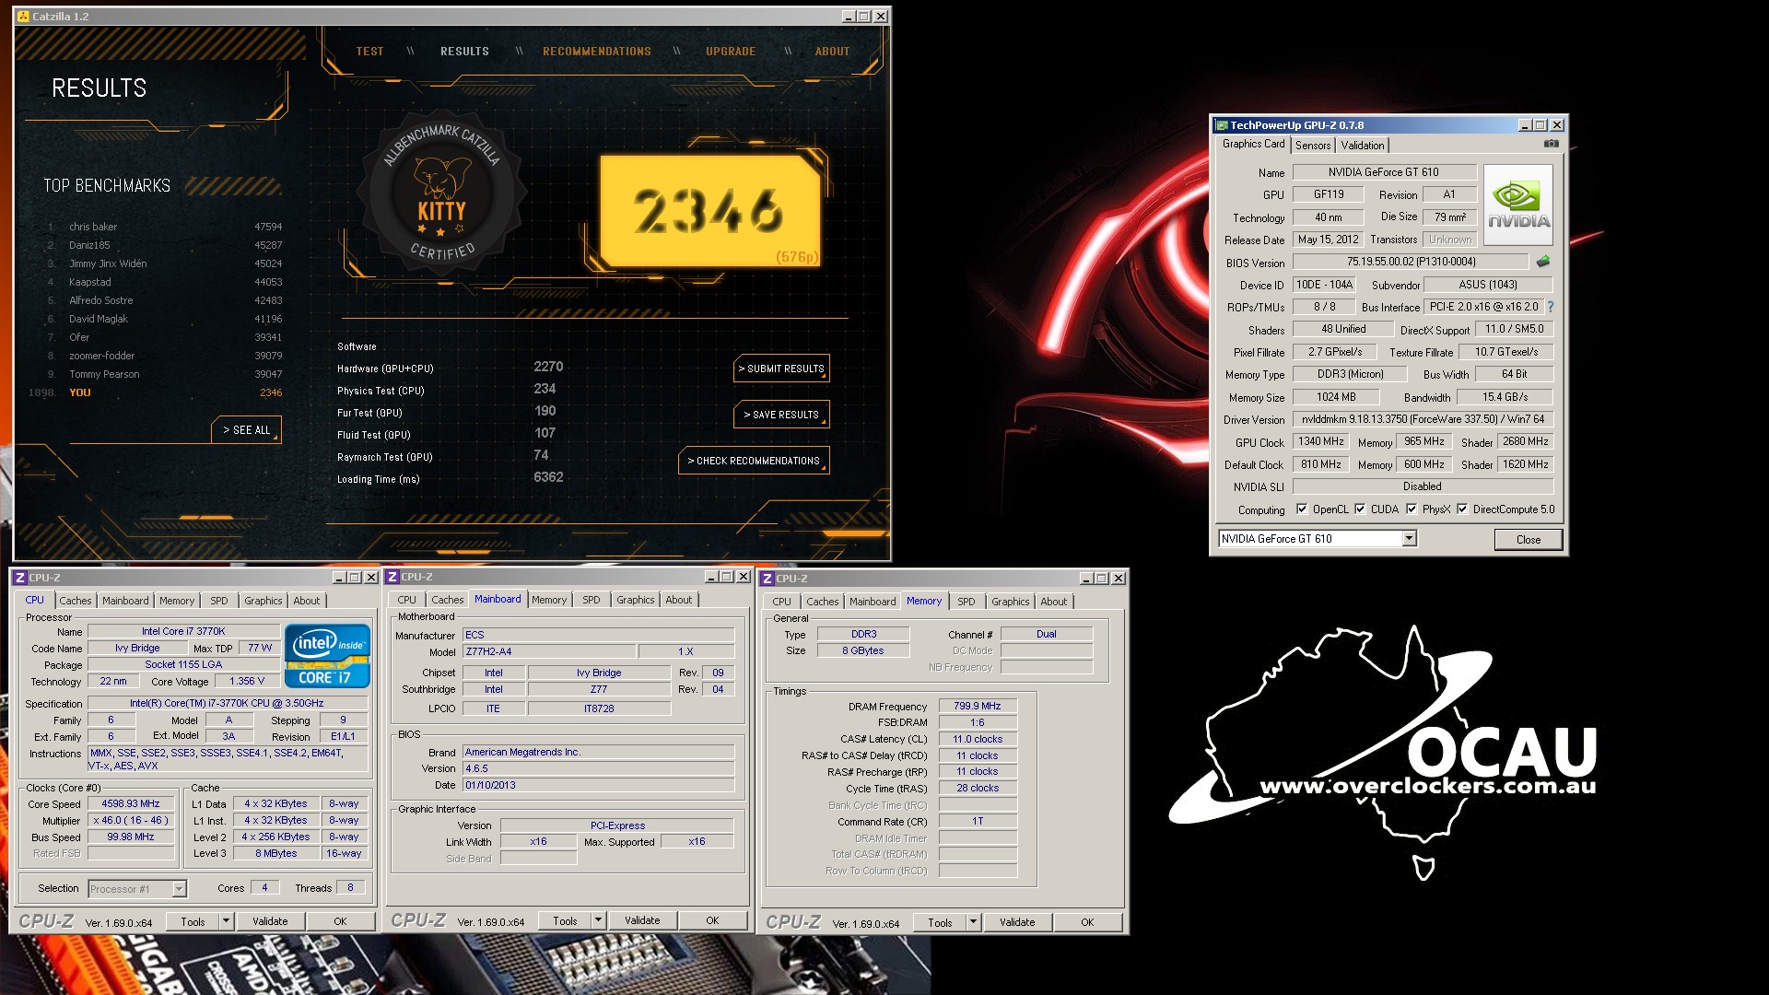Open the RECOMMENDATIONS tab in Catzilla
Viewport: 1769px width, 995px height.
pyautogui.click(x=596, y=52)
